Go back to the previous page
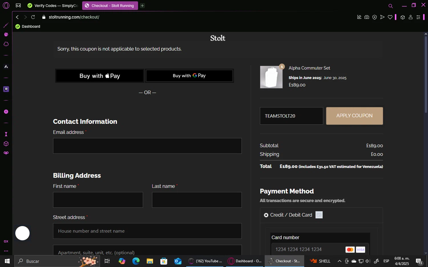This screenshot has height=267, width=428. tap(17, 17)
